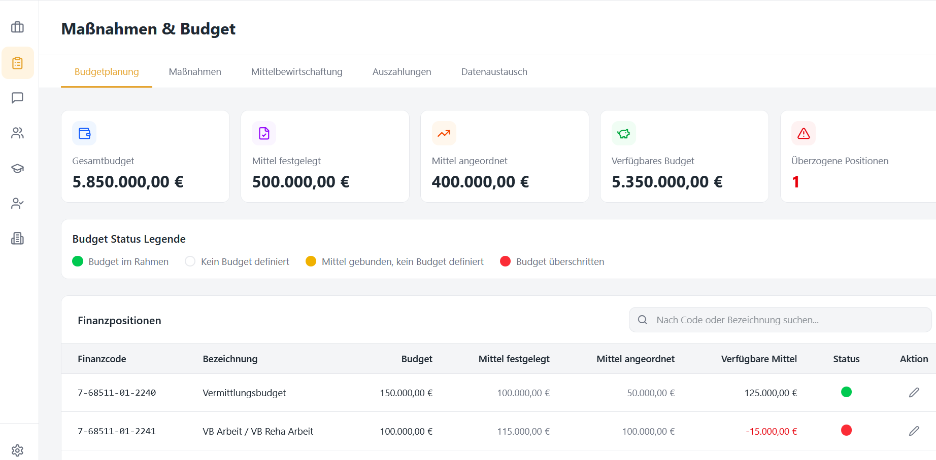Click the Finanzcode column header
Viewport: 936px width, 460px height.
point(102,359)
